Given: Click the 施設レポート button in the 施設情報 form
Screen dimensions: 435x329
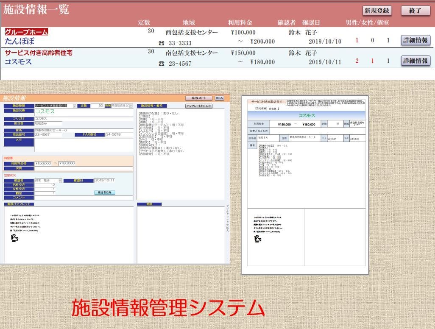Looking at the screenshot, I should pyautogui.click(x=199, y=98).
